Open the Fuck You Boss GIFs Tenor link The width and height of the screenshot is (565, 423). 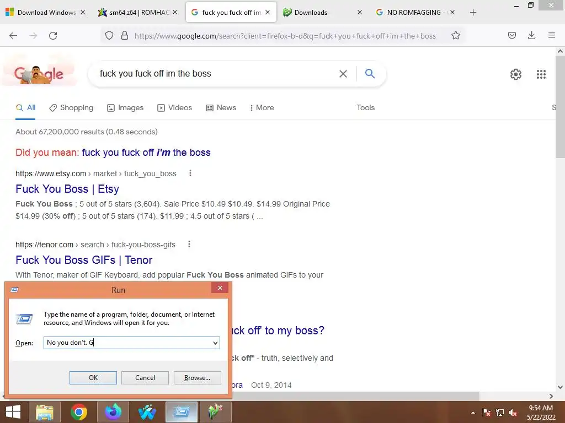(x=84, y=260)
